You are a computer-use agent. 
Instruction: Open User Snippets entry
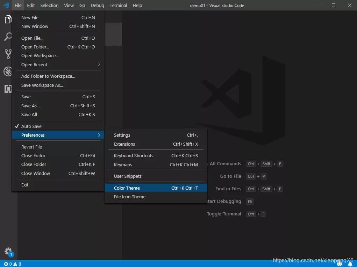(156, 176)
